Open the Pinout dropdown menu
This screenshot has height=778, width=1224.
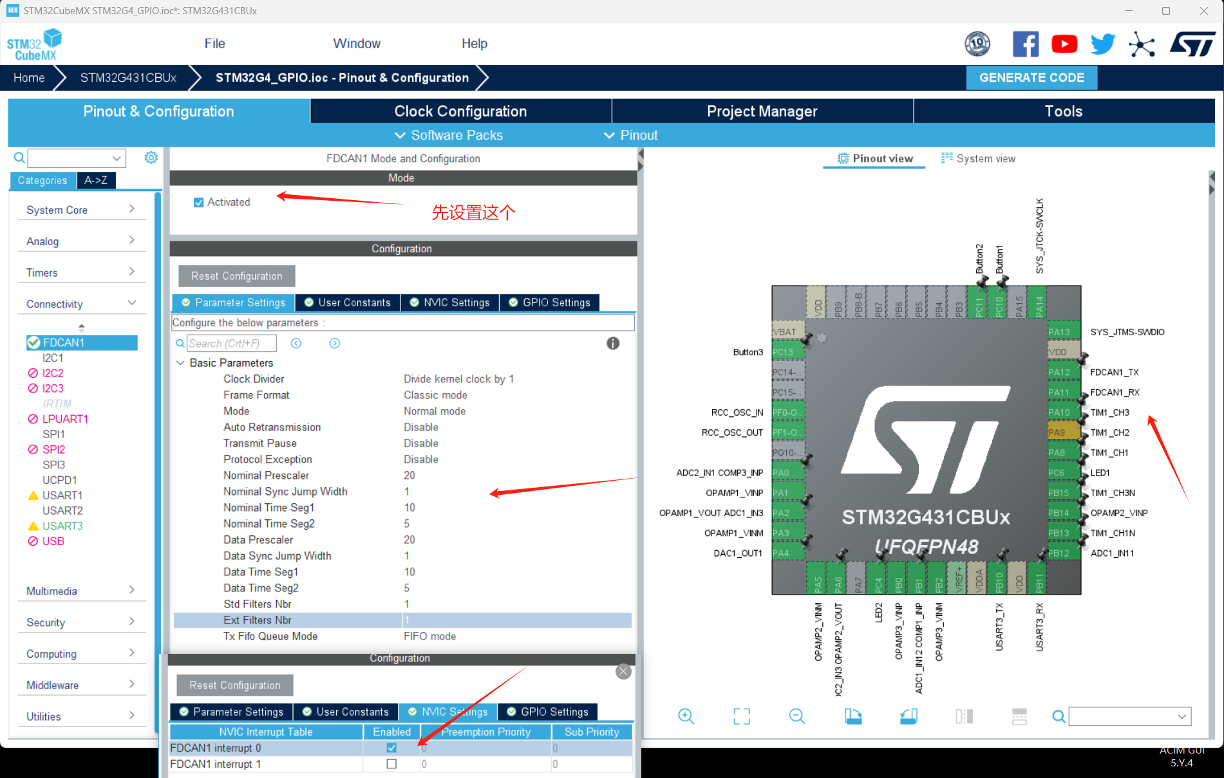630,135
